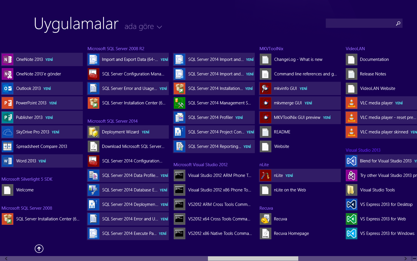The height and width of the screenshot is (261, 417).
Task: Open VS2012 x86 Native Tools Command Prompt
Action: [x=214, y=233]
